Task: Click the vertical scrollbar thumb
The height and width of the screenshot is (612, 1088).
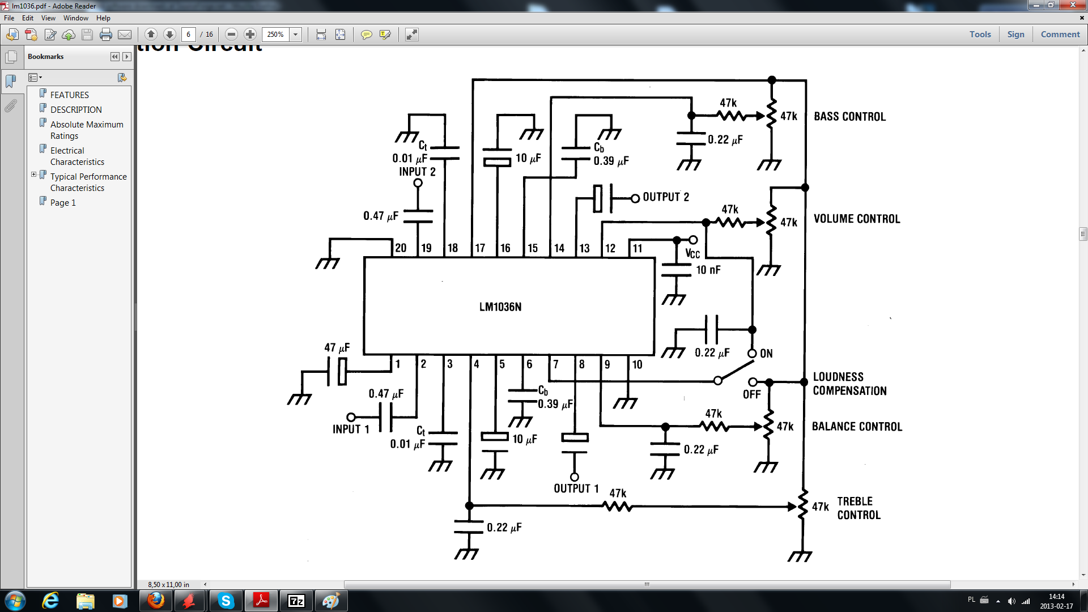Action: [x=1083, y=233]
